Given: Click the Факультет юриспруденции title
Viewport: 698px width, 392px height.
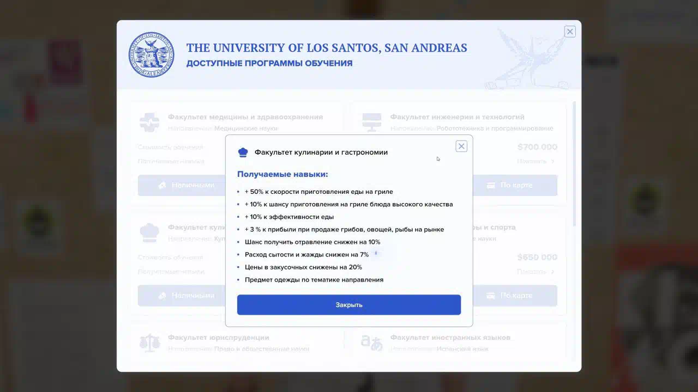Looking at the screenshot, I should (219, 338).
